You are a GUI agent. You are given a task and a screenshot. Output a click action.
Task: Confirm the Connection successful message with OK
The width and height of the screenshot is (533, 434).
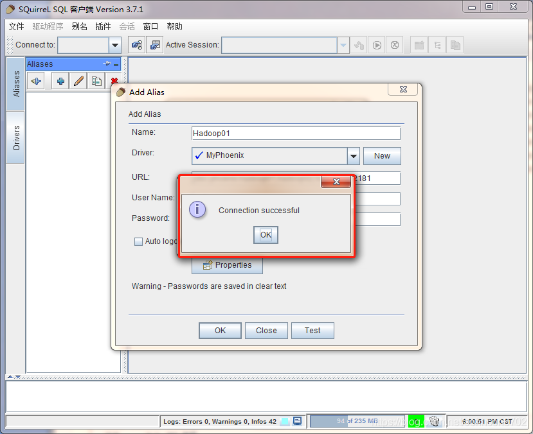coord(266,235)
